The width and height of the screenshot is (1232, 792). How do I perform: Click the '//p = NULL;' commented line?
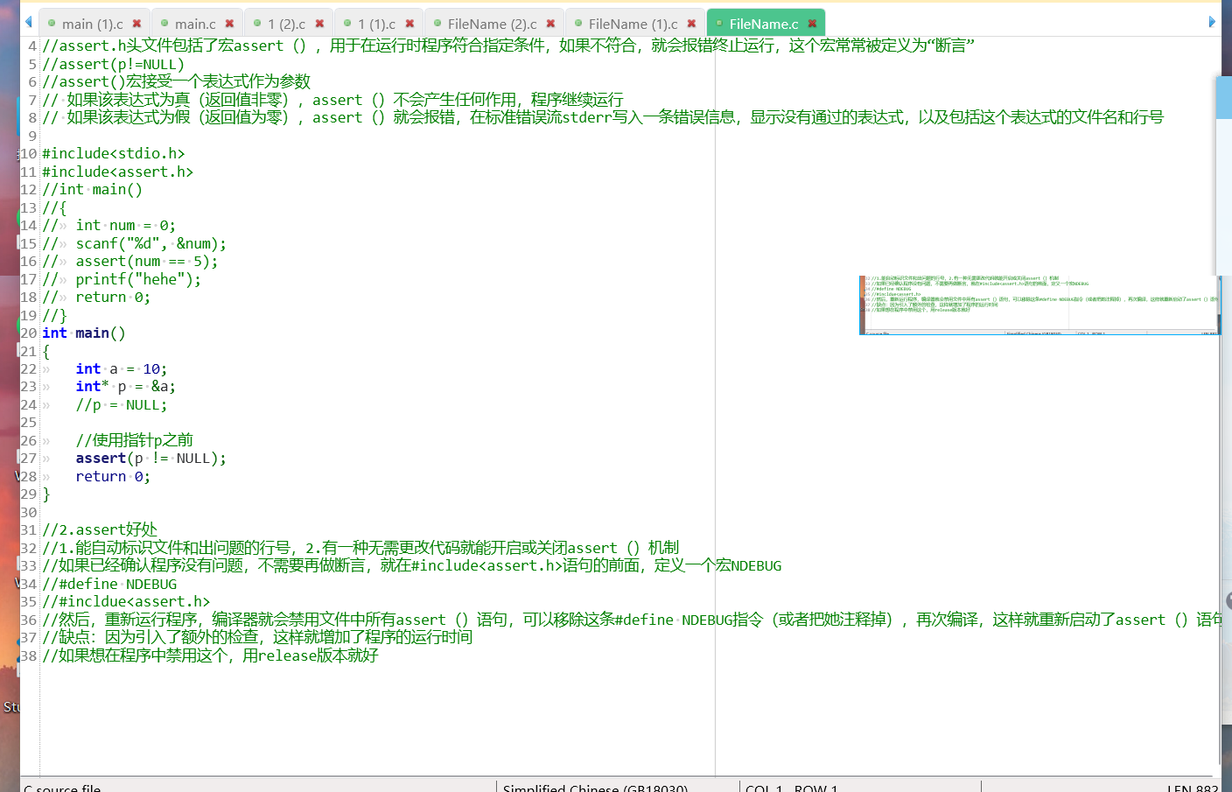[x=121, y=404]
